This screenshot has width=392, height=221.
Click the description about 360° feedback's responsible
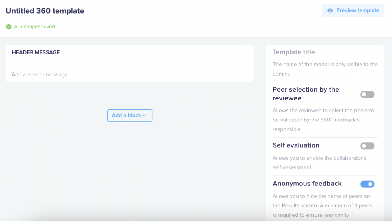click(x=323, y=120)
